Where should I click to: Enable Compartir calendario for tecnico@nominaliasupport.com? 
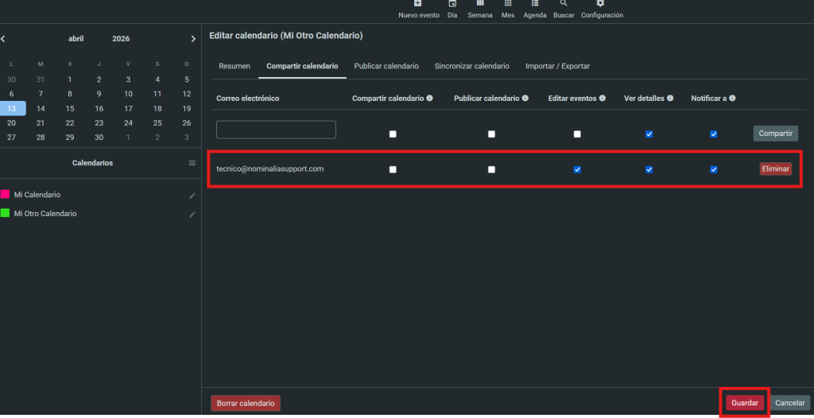(393, 169)
